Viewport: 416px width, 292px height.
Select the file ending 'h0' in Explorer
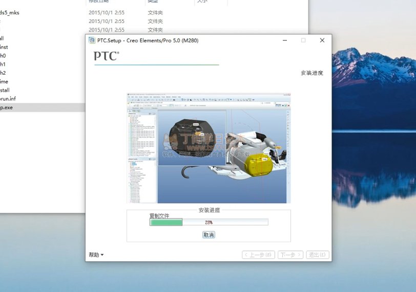click(x=3, y=56)
